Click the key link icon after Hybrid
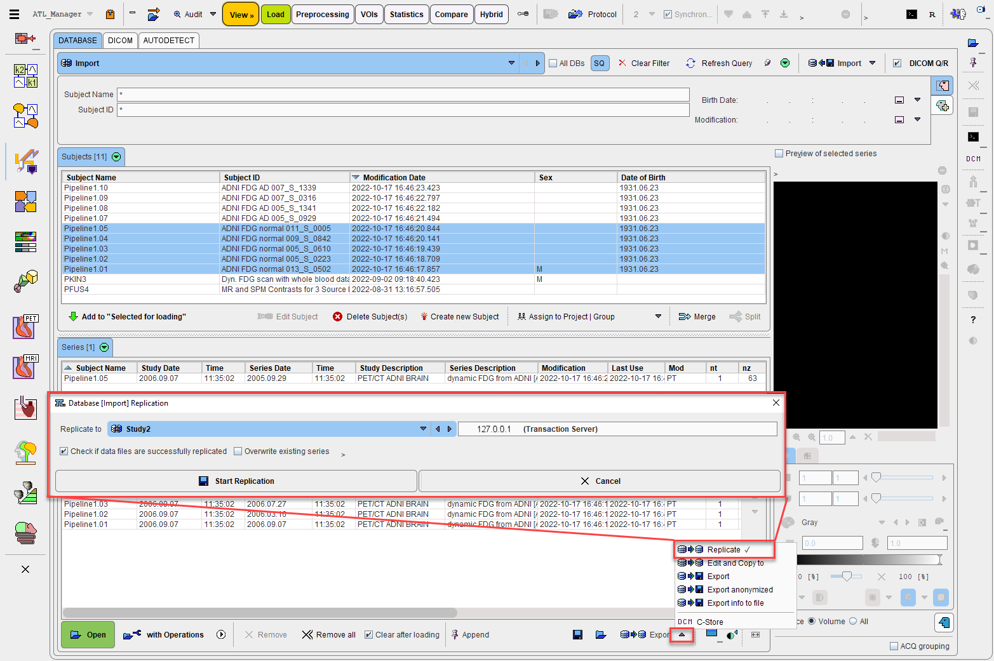The width and height of the screenshot is (994, 661). click(x=523, y=14)
